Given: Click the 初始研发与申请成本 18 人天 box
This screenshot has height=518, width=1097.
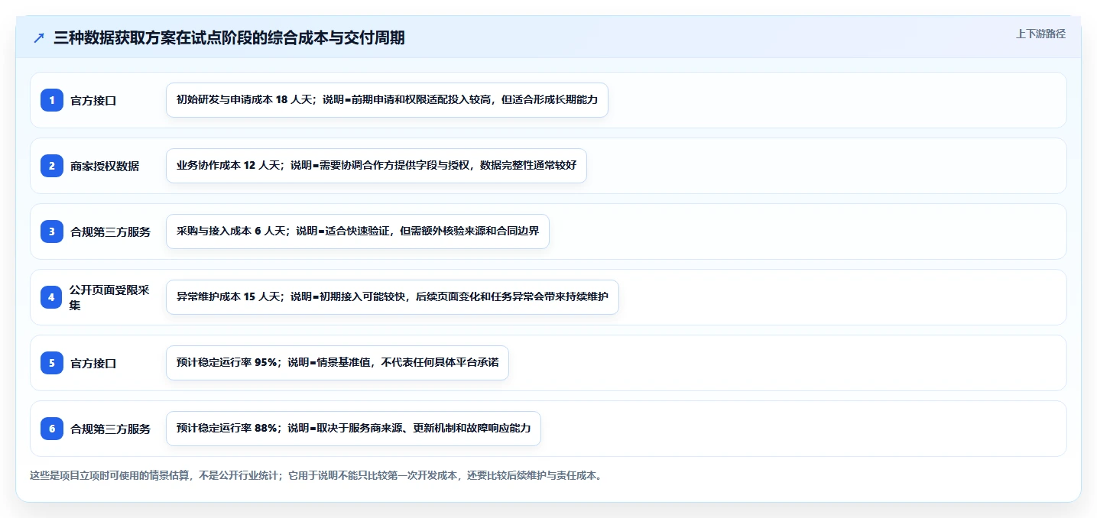Looking at the screenshot, I should pos(387,100).
